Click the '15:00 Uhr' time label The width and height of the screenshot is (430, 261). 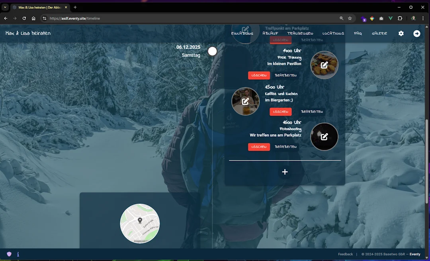pyautogui.click(x=274, y=87)
